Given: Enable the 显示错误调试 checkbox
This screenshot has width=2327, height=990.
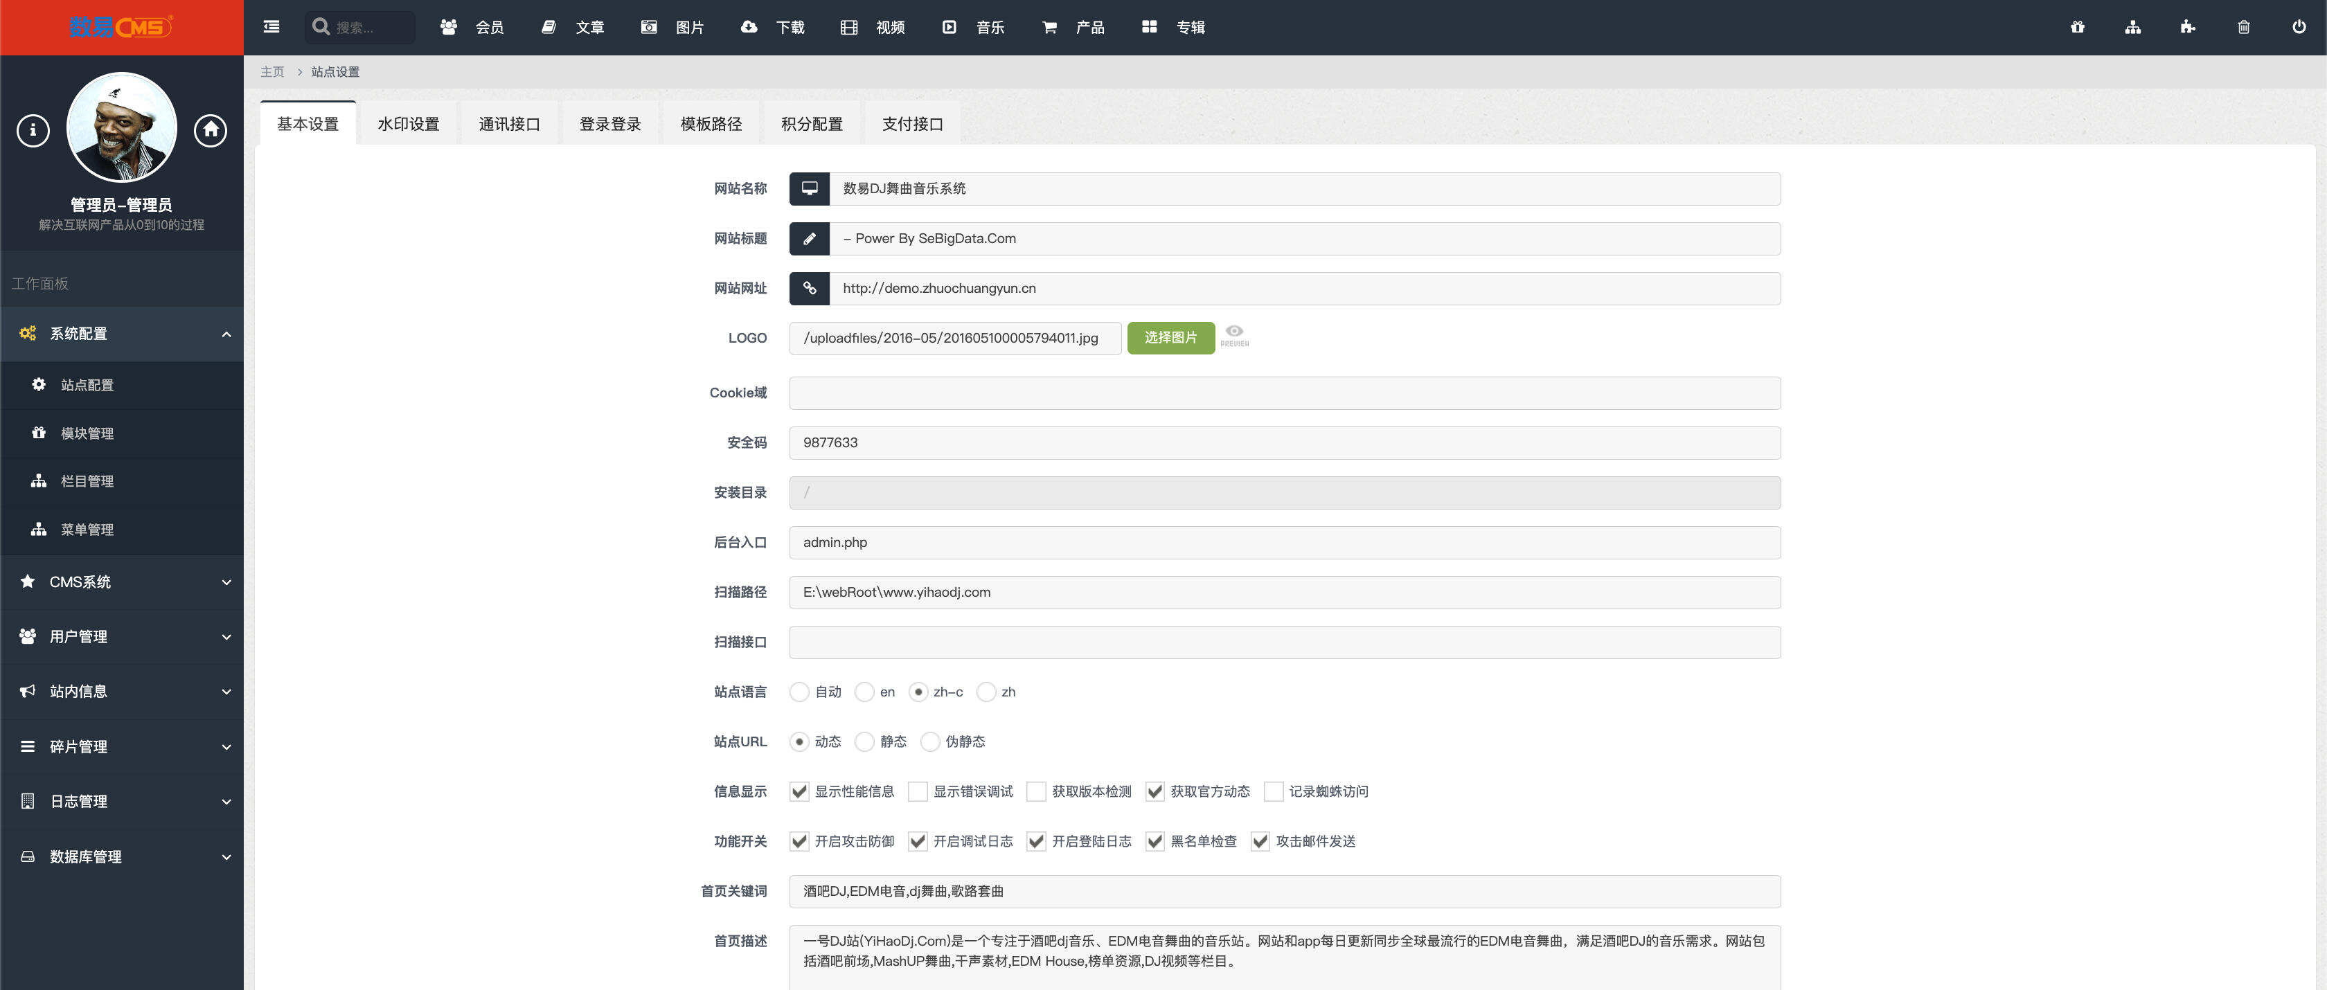Looking at the screenshot, I should 917,791.
